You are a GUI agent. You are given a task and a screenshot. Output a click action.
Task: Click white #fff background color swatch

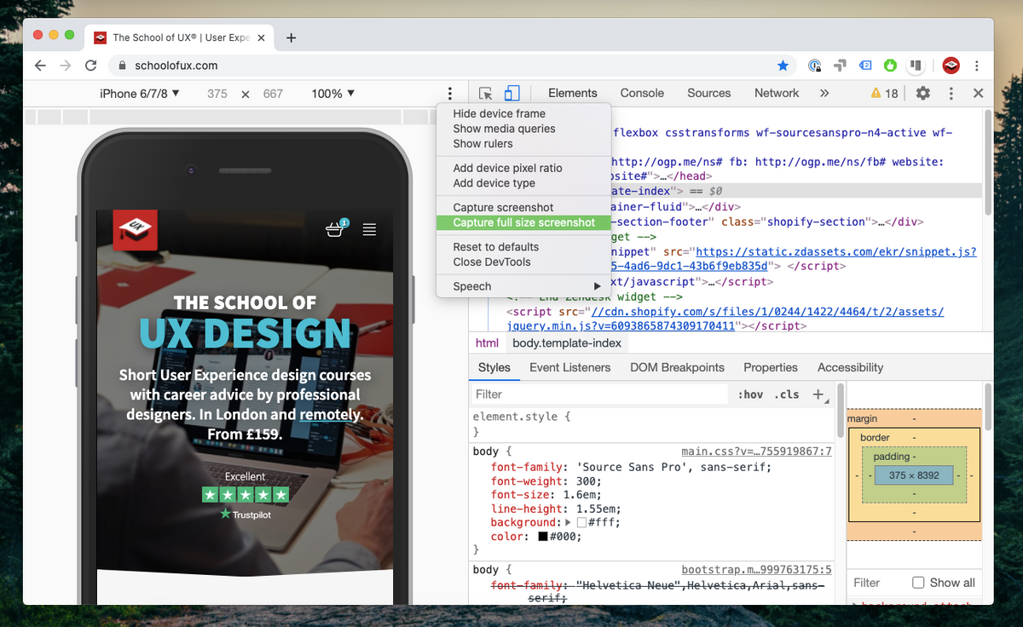pos(582,522)
